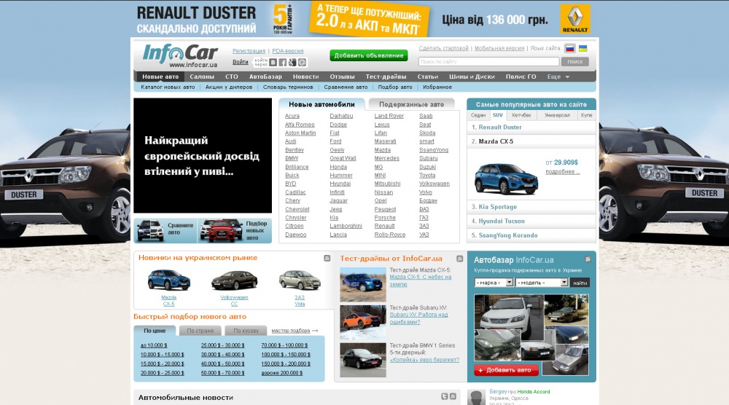This screenshot has width=729, height=405.
Task: Open the Подбор новых авто tile
Action: point(235,230)
